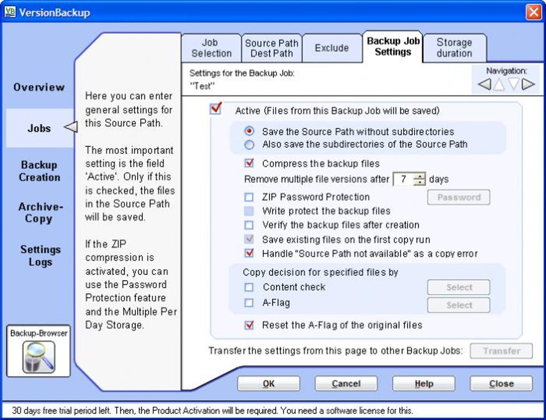Viewport: 546px width, 420px height.
Task: Switch to Source Path Dest Path tab
Action: (x=271, y=48)
